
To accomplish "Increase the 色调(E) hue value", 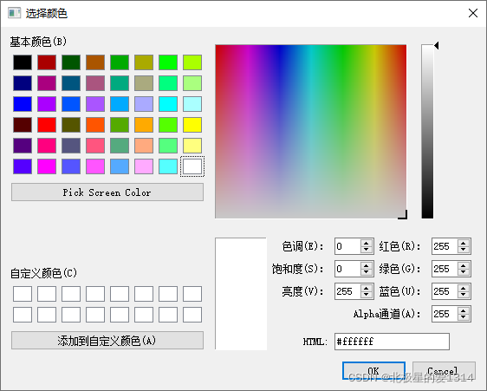I will 367,243.
